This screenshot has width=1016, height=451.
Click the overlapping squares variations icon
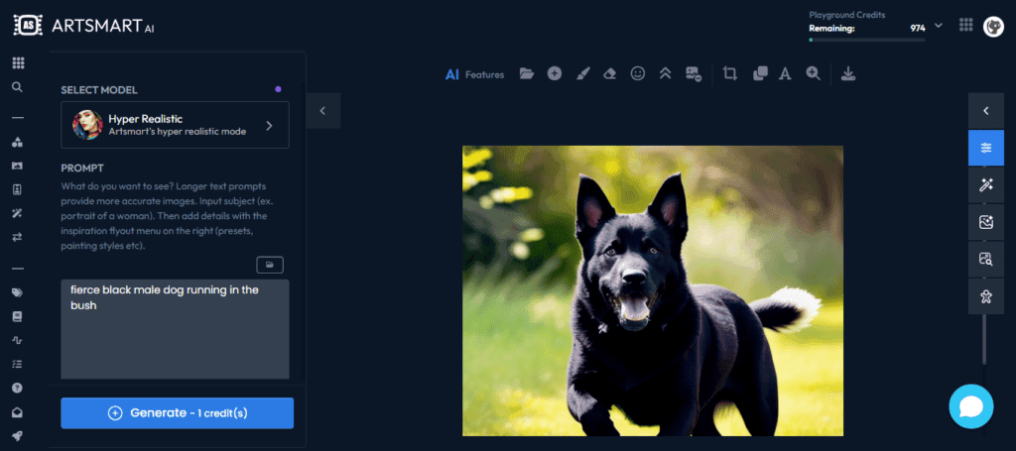760,73
